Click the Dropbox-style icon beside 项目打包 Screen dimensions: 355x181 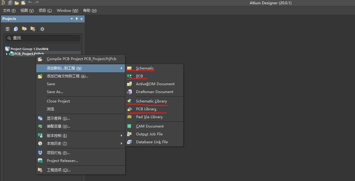pos(40,153)
